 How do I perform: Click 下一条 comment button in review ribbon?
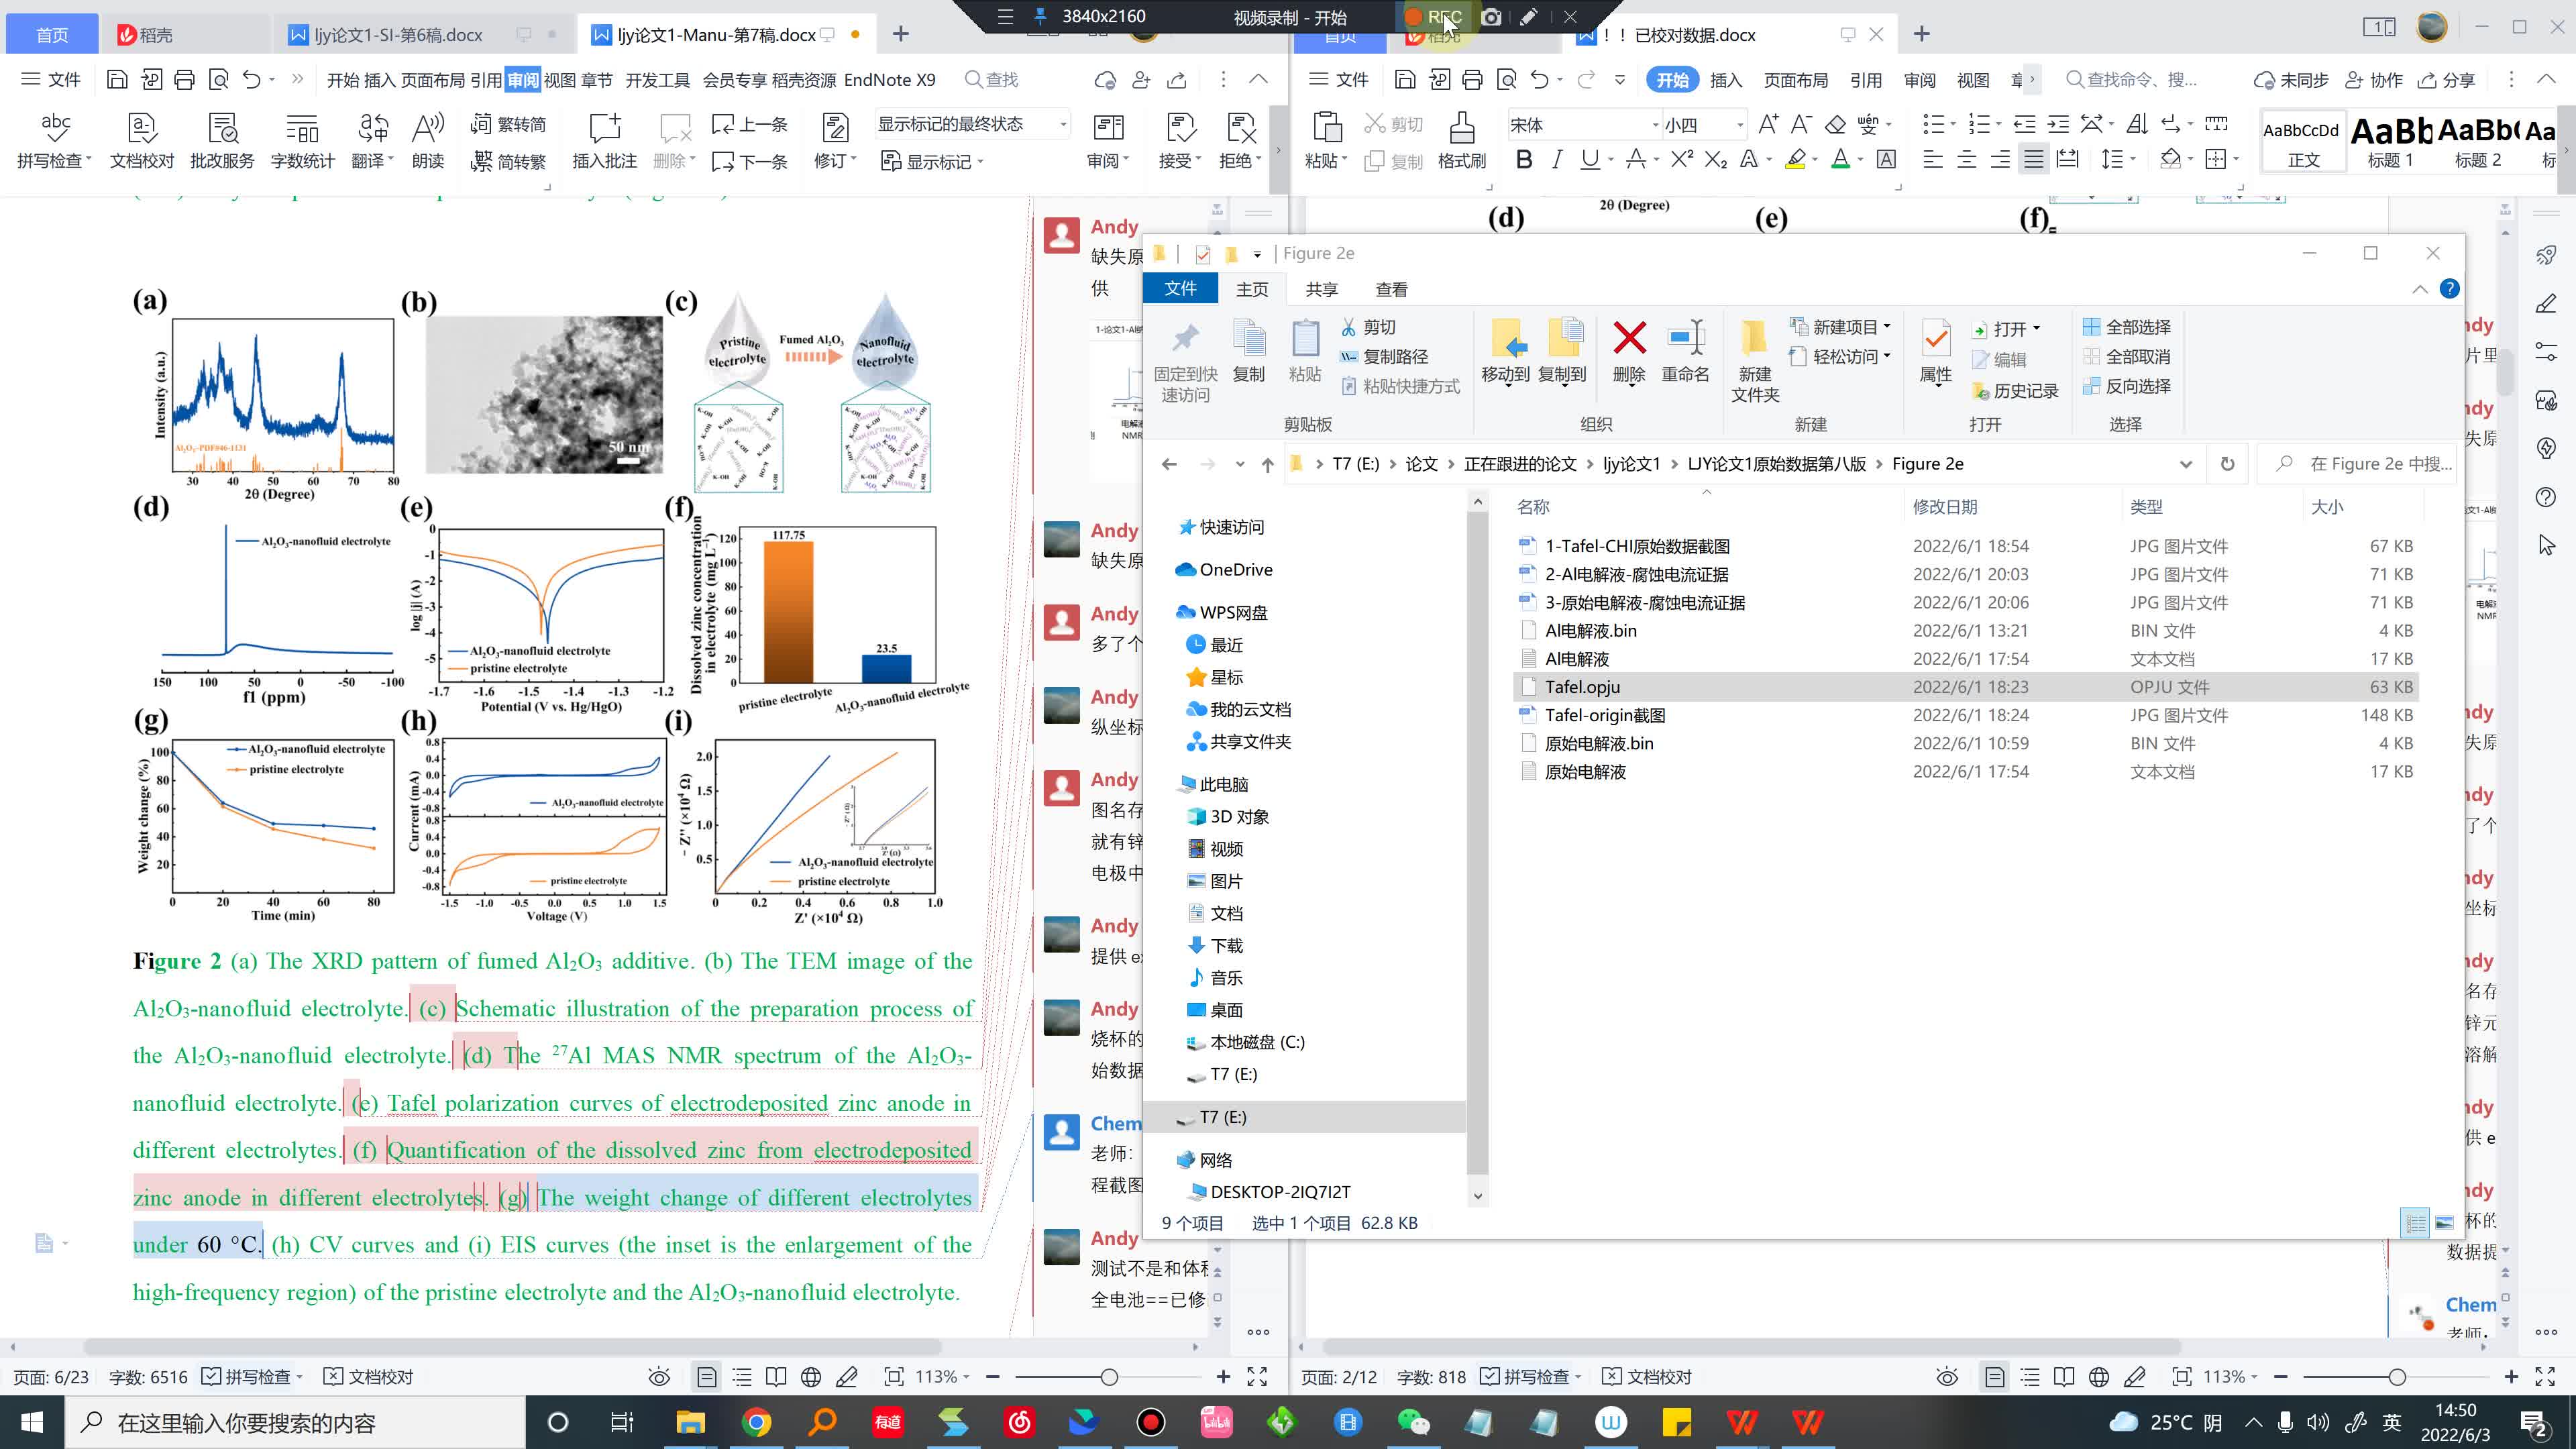[x=750, y=161]
